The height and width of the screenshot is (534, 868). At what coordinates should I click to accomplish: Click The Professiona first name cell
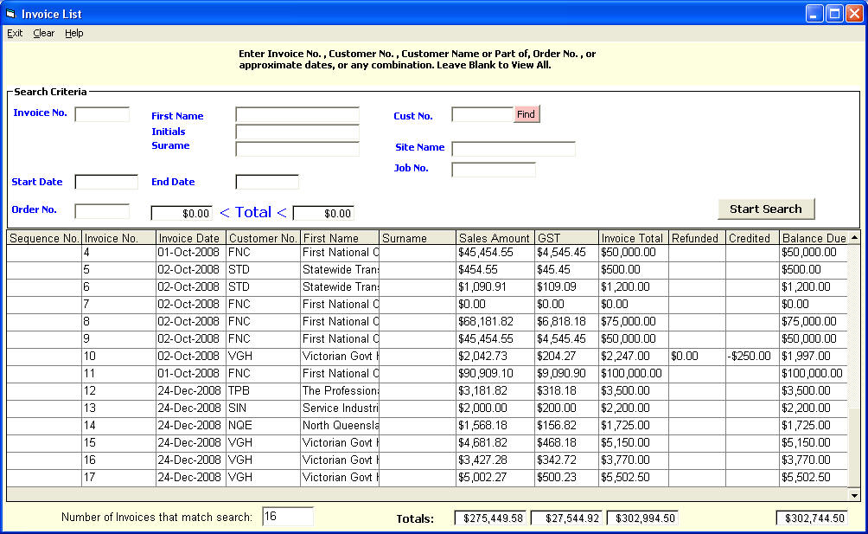pyautogui.click(x=340, y=391)
